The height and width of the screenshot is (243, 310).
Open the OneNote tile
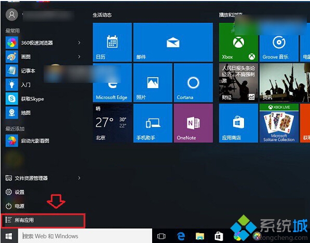click(193, 123)
